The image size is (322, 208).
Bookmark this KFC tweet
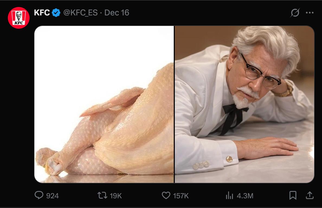293,195
